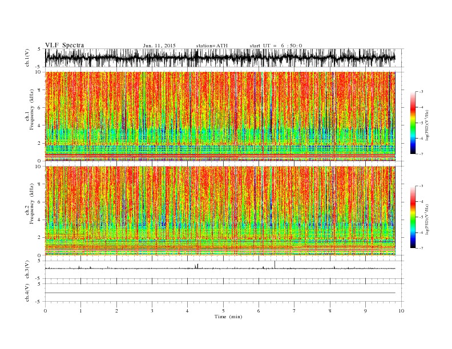Click the "7" time axis tick label
The width and height of the screenshot is (452, 349).
[x=294, y=311]
